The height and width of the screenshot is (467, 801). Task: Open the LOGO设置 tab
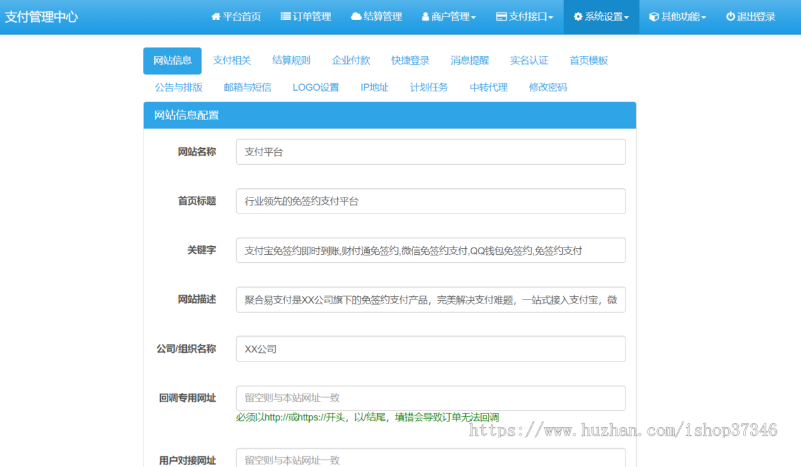click(x=316, y=87)
